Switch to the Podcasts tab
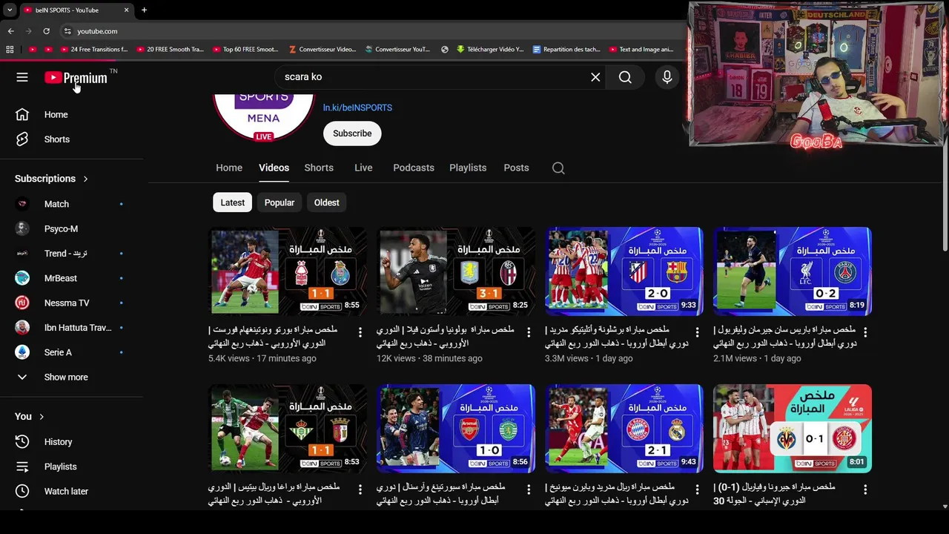 coord(414,168)
